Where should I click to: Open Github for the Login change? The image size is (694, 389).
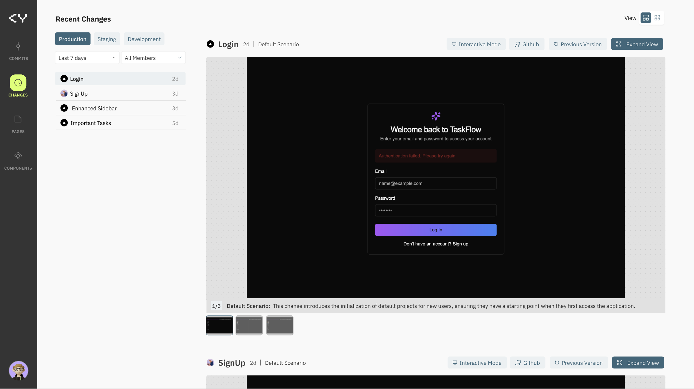pos(527,44)
